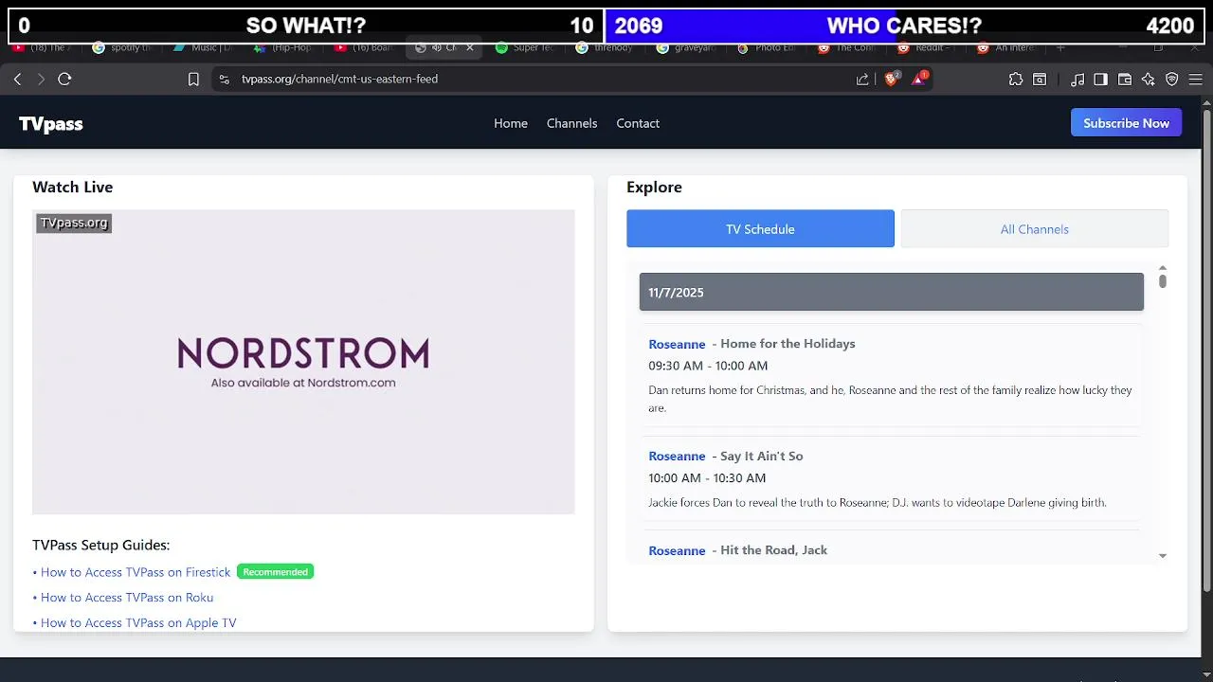Open the Leo AI sparkle icon
The width and height of the screenshot is (1213, 682).
coord(1149,80)
